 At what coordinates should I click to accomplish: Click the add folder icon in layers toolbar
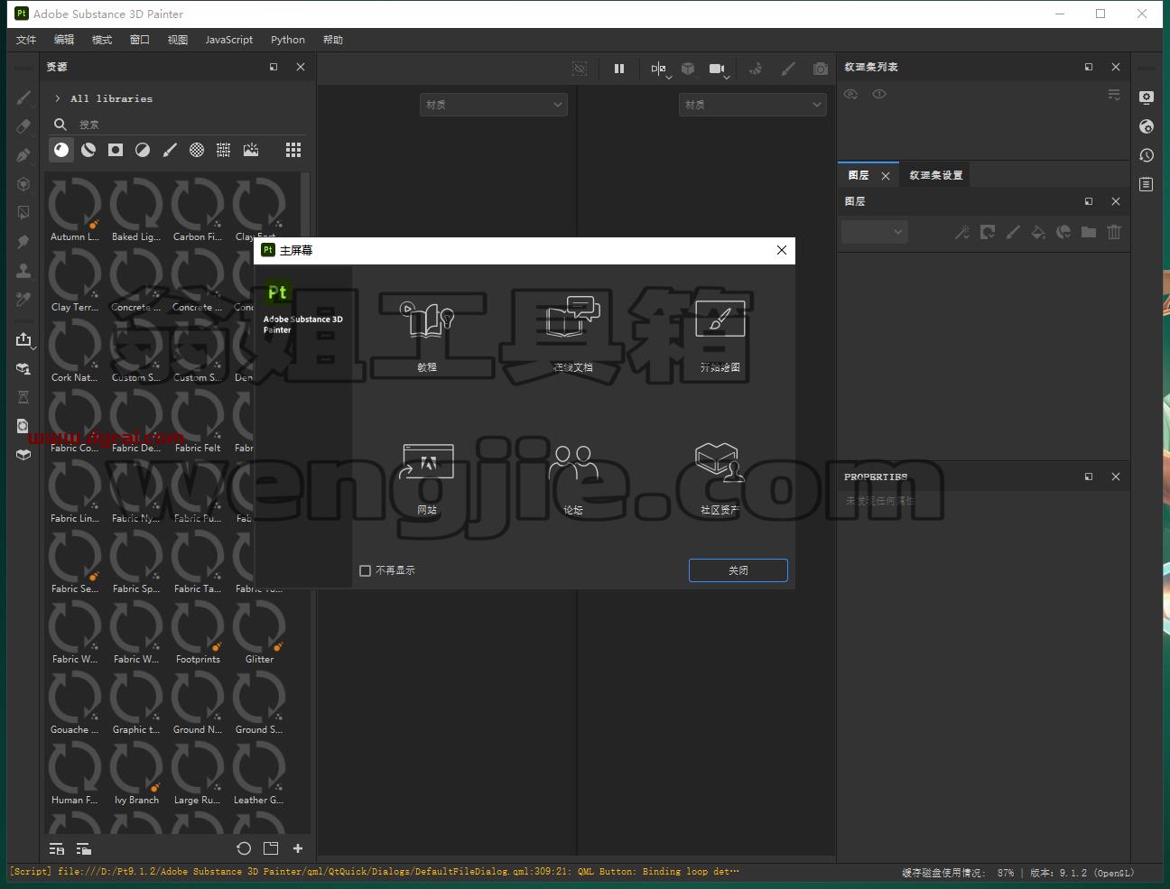coord(1089,232)
